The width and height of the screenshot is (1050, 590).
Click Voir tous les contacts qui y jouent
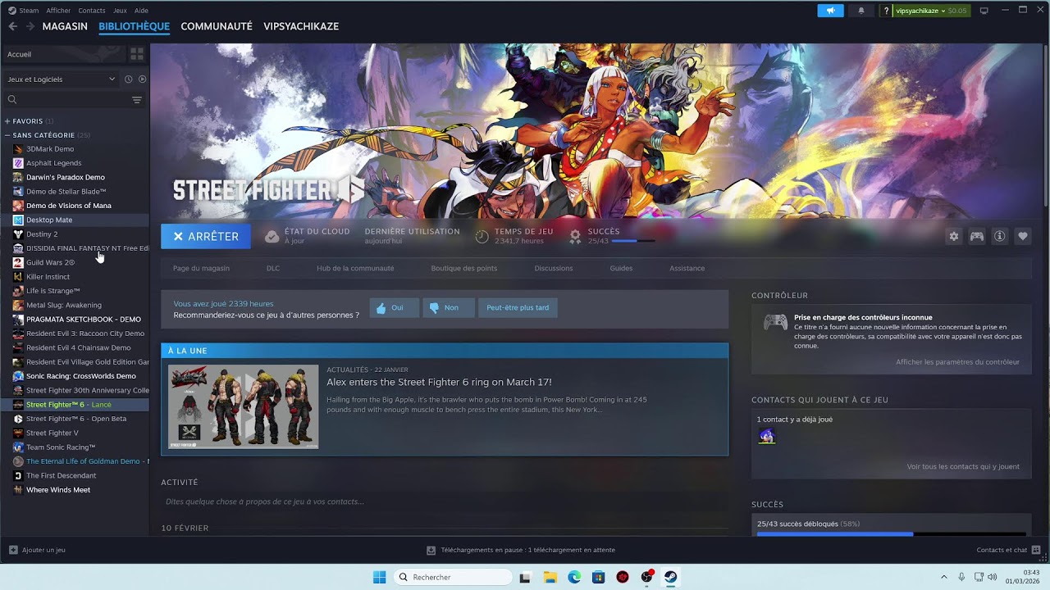point(963,467)
